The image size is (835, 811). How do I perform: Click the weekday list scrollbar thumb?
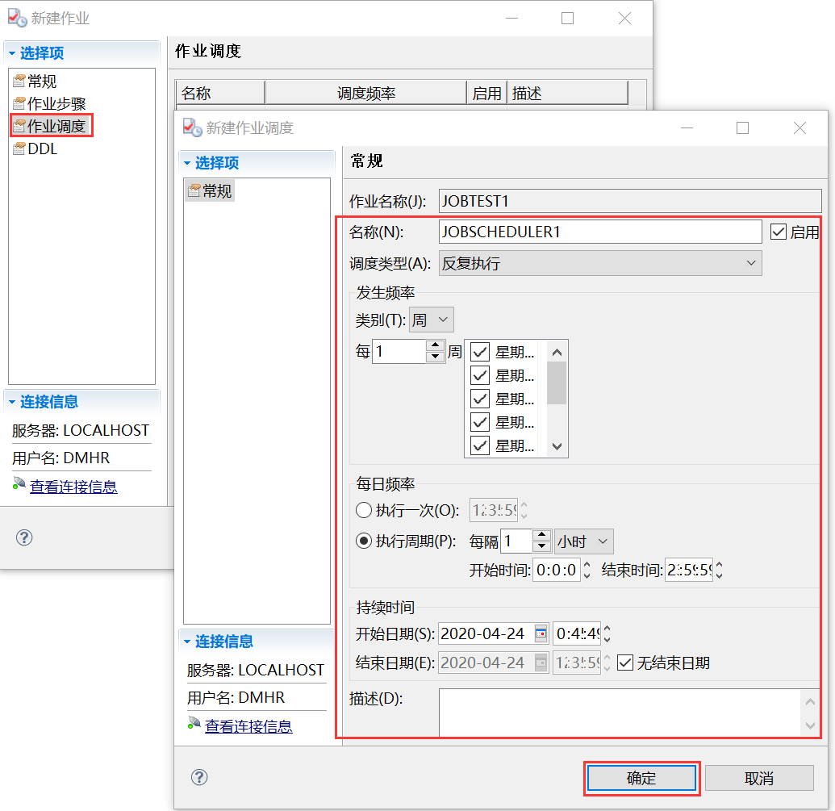[557, 383]
